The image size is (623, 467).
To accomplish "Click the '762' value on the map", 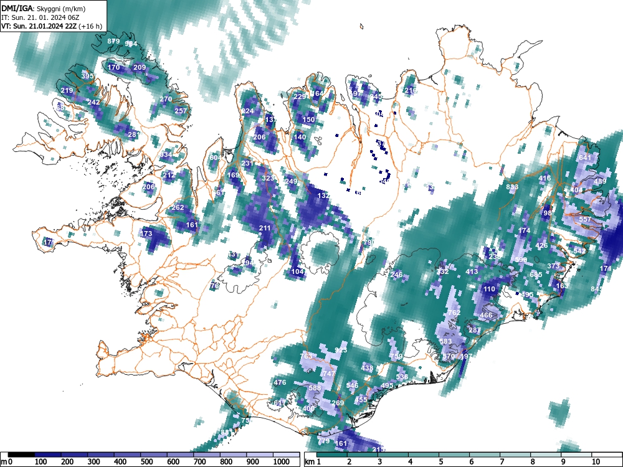I will [x=454, y=313].
